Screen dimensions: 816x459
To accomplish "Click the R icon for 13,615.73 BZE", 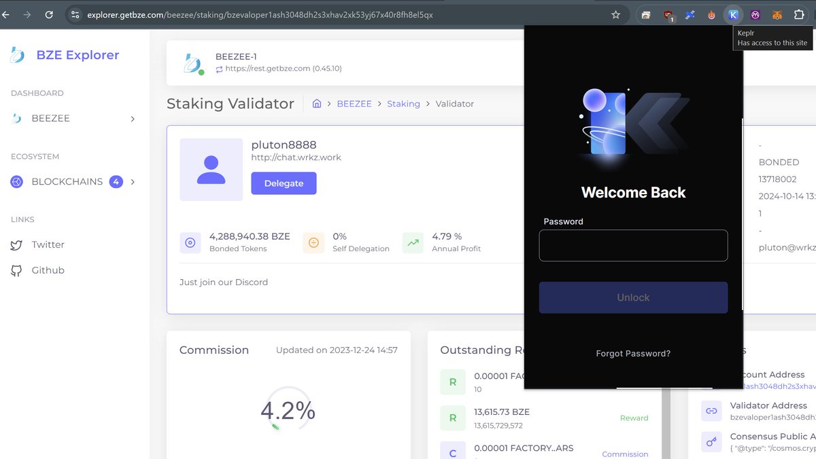I will (x=453, y=418).
